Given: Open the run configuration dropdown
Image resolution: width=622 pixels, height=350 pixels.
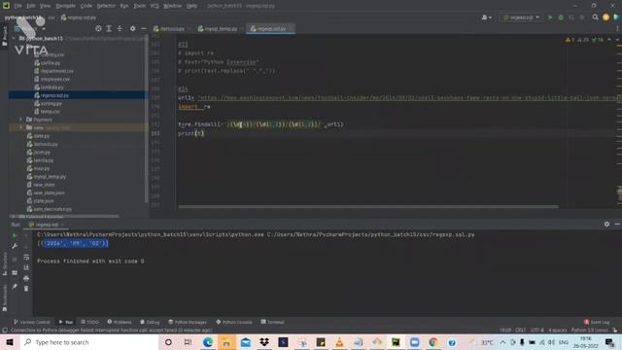Looking at the screenshot, I should click(521, 17).
